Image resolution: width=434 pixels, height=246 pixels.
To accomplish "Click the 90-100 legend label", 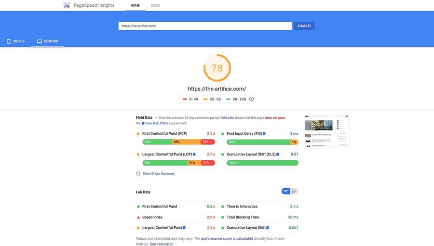I will coord(239,99).
